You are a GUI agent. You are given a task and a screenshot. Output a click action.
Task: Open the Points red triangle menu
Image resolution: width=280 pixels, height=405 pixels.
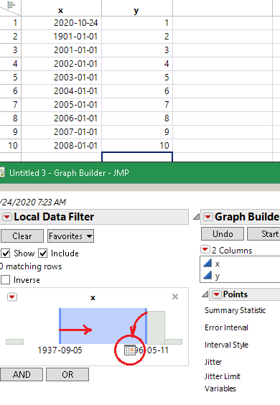216,294
